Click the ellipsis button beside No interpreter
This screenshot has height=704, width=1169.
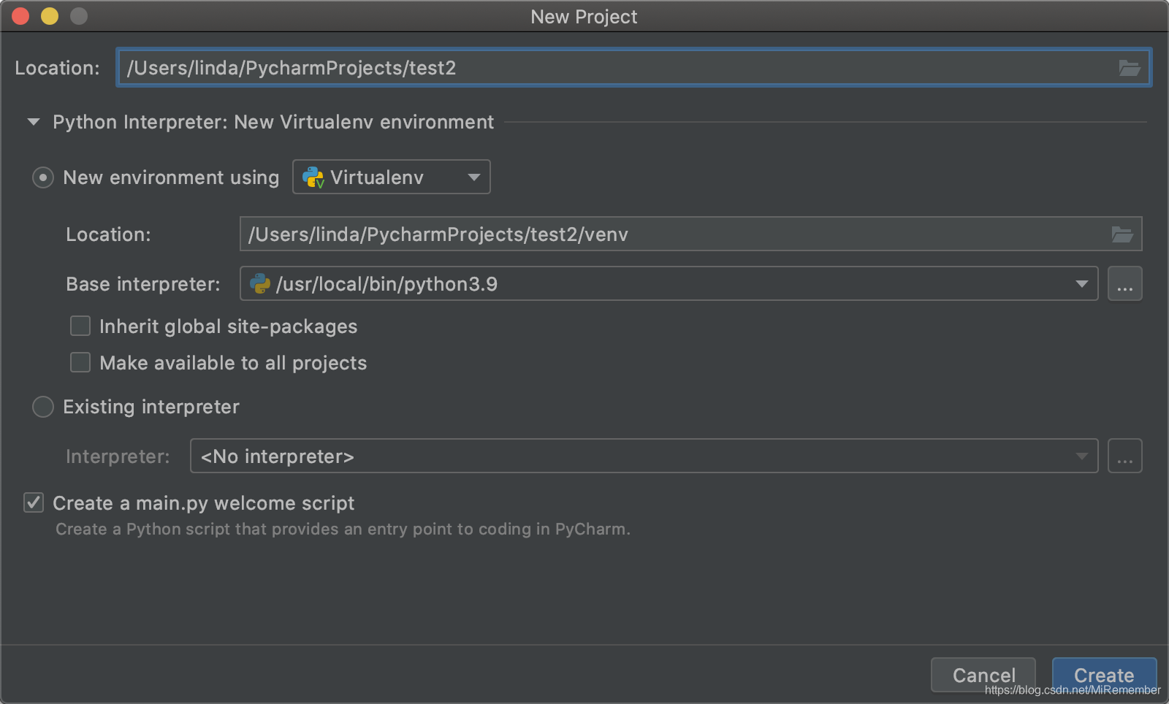[1124, 456]
